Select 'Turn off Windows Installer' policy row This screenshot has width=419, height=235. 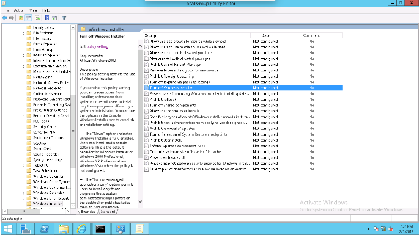coord(243,88)
